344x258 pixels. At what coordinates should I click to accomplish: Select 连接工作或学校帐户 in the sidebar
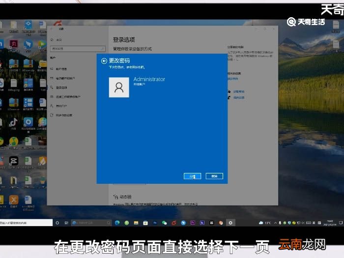click(x=65, y=97)
